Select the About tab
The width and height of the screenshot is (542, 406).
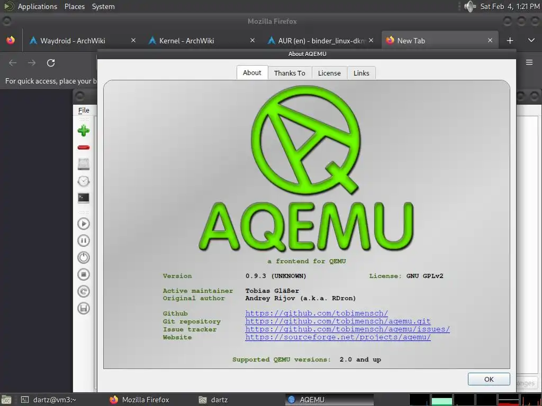tap(252, 72)
